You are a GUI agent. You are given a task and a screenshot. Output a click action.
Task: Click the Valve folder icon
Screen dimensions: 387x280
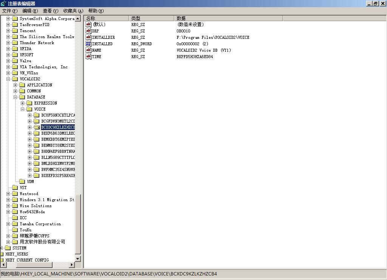pyautogui.click(x=15, y=61)
